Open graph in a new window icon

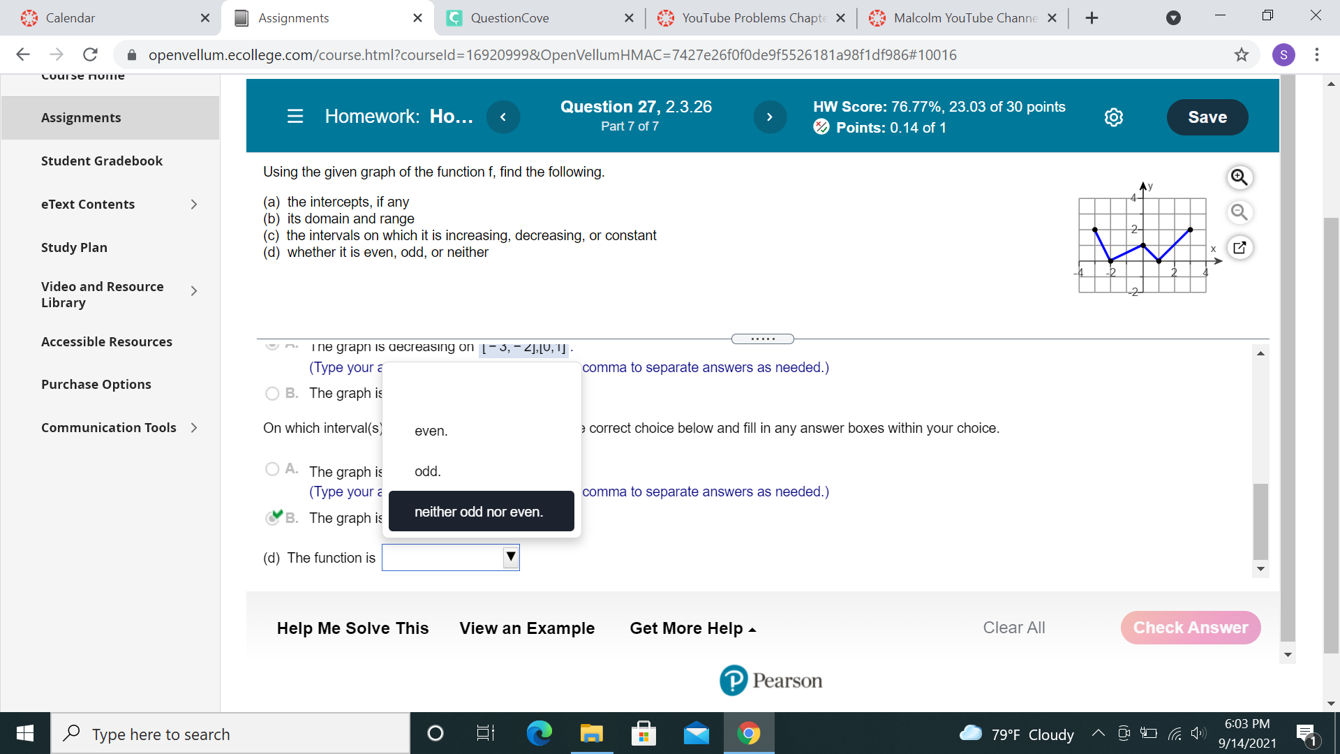(x=1239, y=247)
